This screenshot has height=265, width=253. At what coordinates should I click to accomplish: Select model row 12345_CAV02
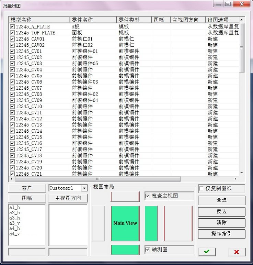click(x=30, y=45)
